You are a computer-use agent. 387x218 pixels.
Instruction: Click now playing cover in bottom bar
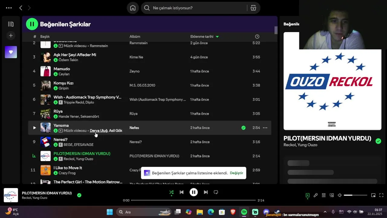tap(11, 195)
